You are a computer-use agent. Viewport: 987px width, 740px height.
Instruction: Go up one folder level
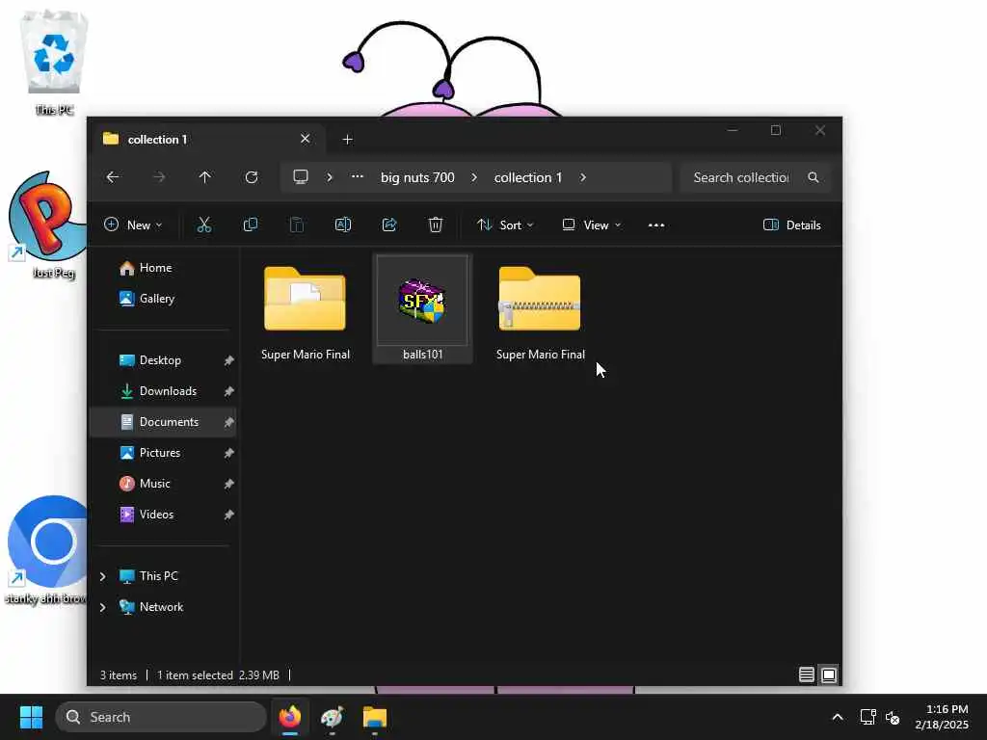click(204, 177)
